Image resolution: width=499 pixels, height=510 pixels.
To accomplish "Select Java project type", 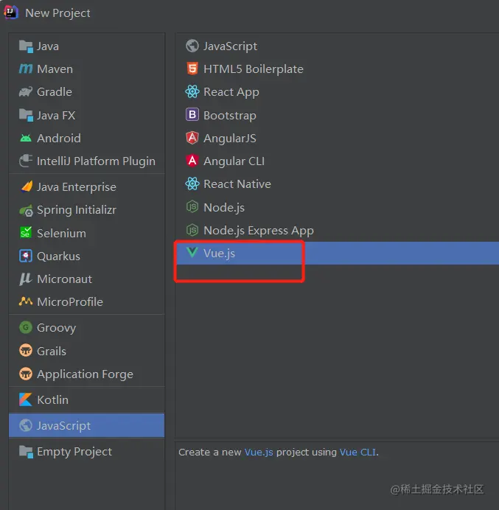I will [x=86, y=46].
